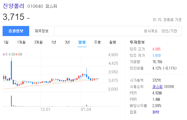The height and width of the screenshot is (120, 187).
Task: Click the 52주 저가 value 1,810
Action: 156,55
